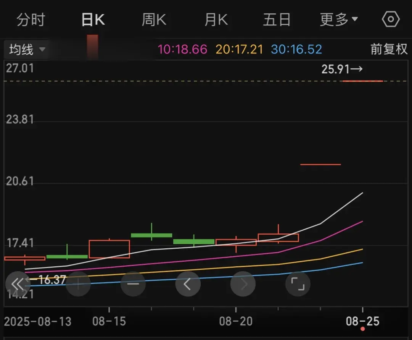Select the MA20 value 20:17.21

coord(239,50)
